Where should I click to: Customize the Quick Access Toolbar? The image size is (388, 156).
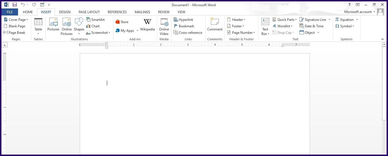pos(49,5)
